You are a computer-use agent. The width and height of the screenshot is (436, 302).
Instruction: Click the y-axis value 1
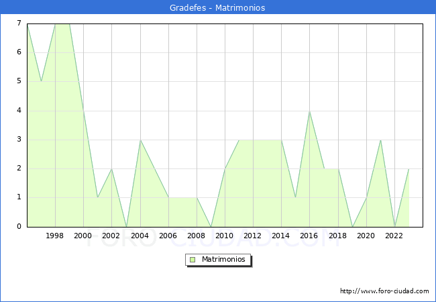pos(19,197)
